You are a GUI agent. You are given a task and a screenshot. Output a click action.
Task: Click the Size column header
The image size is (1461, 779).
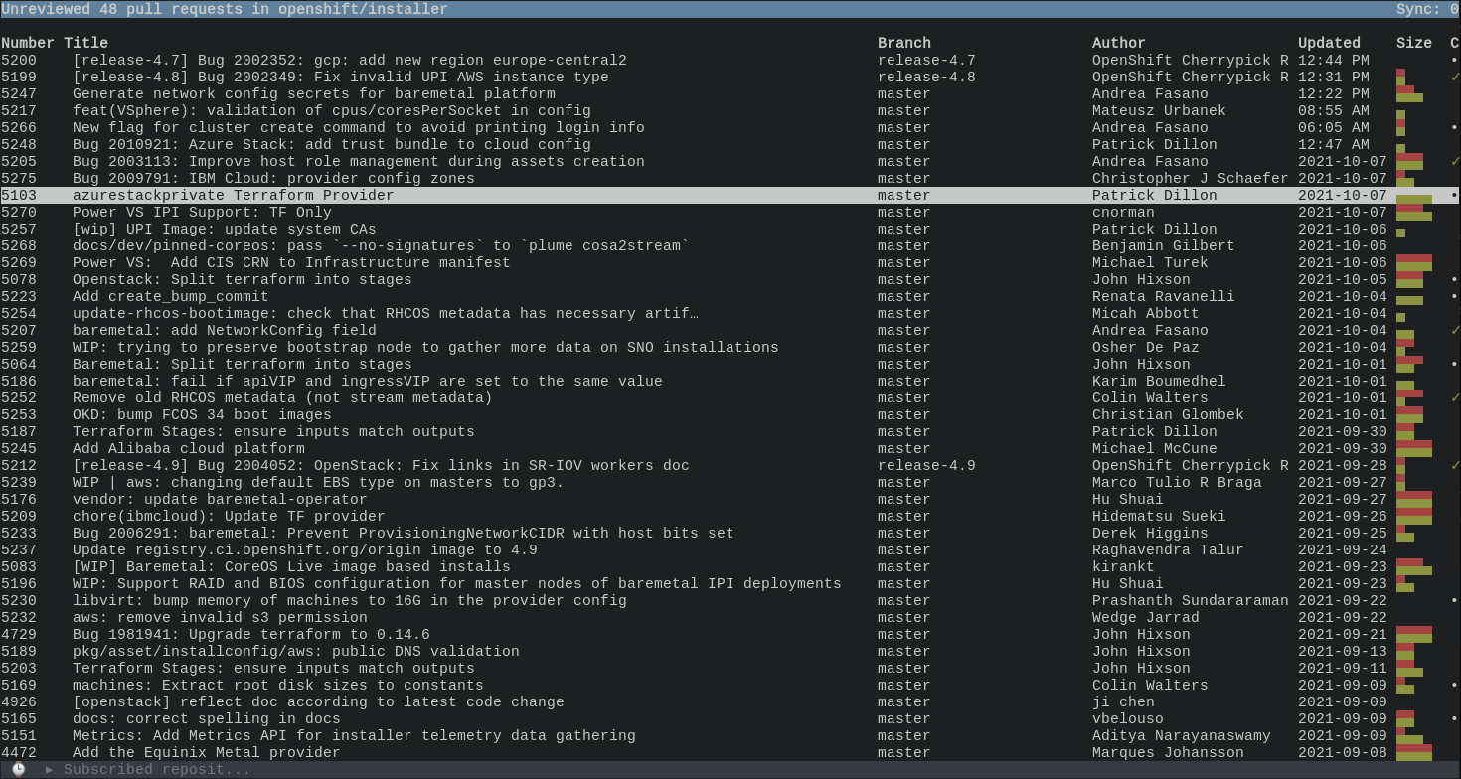[1414, 43]
